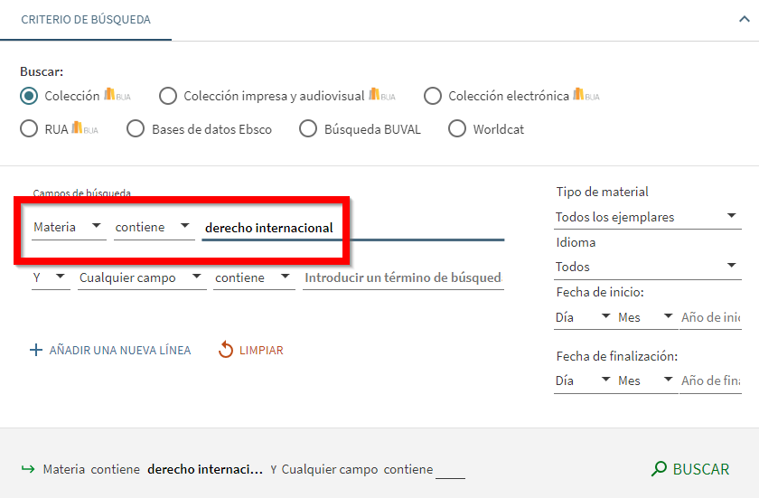Select the Worldcat radio button
This screenshot has height=498, width=759.
(457, 129)
